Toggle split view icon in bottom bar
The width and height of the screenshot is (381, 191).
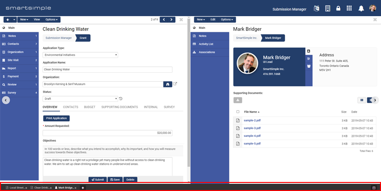tap(374, 188)
